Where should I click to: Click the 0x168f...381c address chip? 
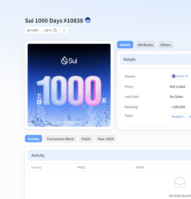click(x=42, y=30)
